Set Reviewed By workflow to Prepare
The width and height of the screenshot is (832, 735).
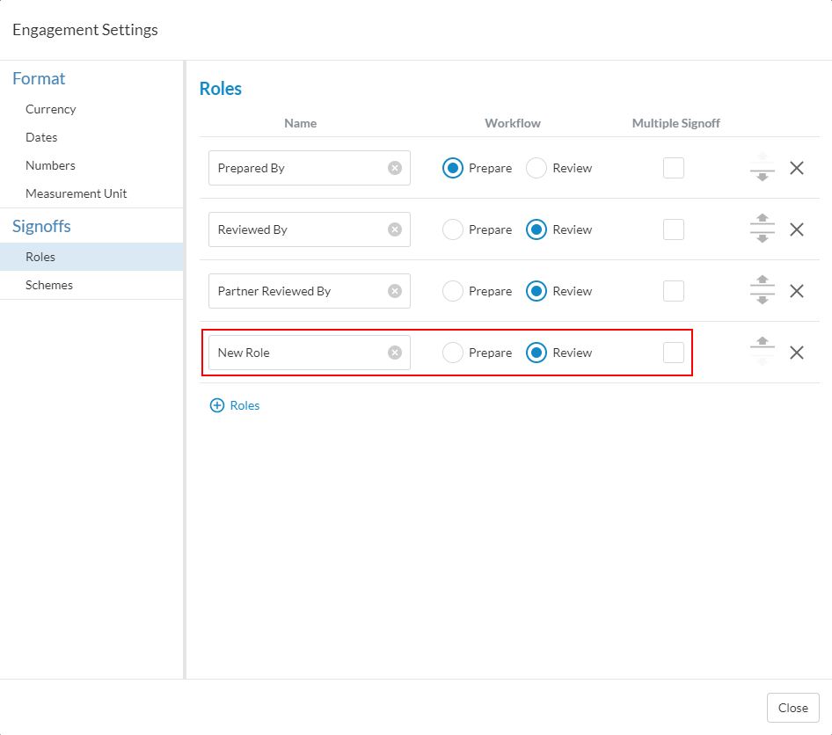[x=453, y=229]
